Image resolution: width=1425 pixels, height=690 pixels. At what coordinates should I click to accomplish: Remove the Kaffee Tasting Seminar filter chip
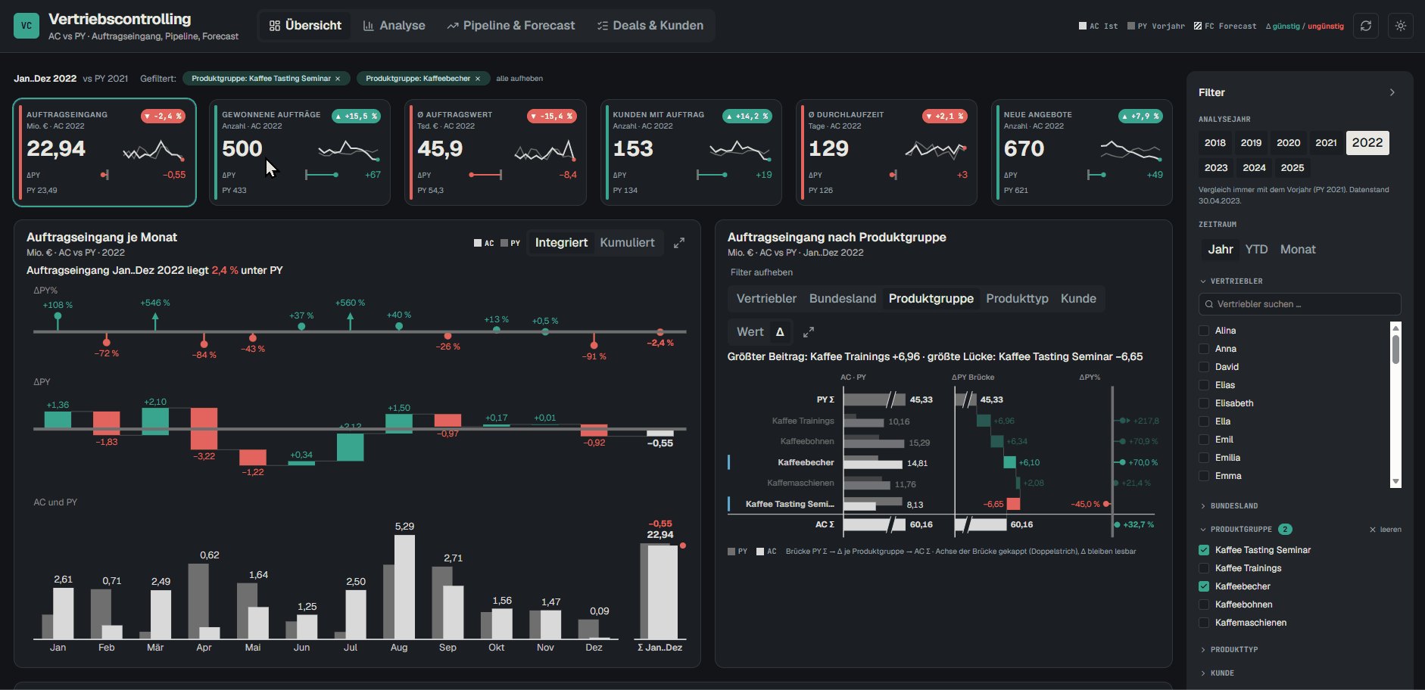pos(338,79)
